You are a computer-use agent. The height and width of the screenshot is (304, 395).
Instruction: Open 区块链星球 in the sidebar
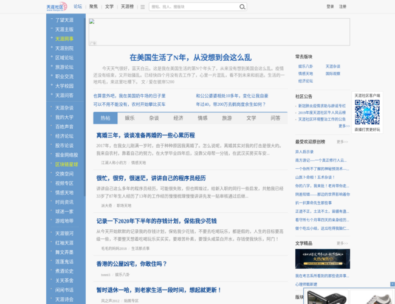[x=66, y=164]
